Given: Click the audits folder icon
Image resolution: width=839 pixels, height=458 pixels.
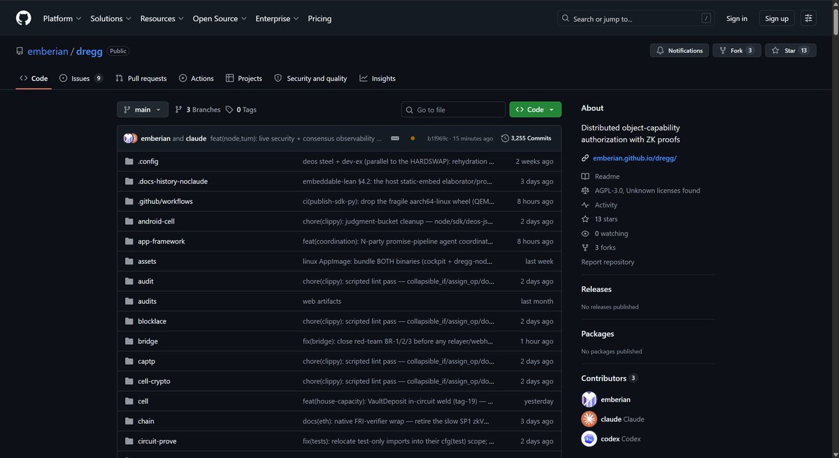Looking at the screenshot, I should click(129, 302).
